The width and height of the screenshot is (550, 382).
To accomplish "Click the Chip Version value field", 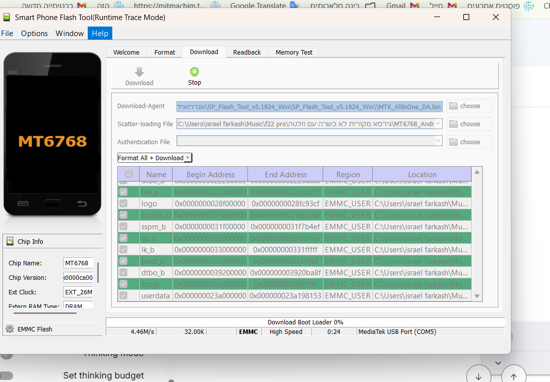I will point(78,278).
